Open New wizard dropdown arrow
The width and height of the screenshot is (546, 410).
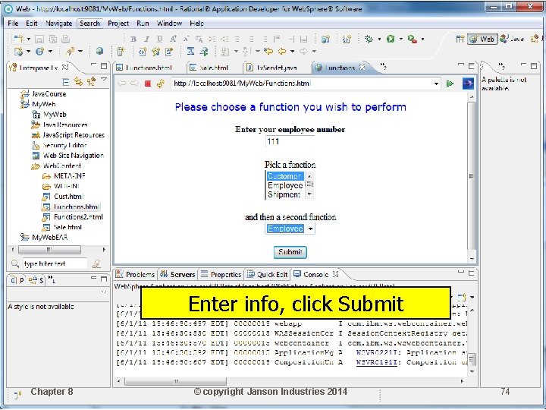pos(29,39)
